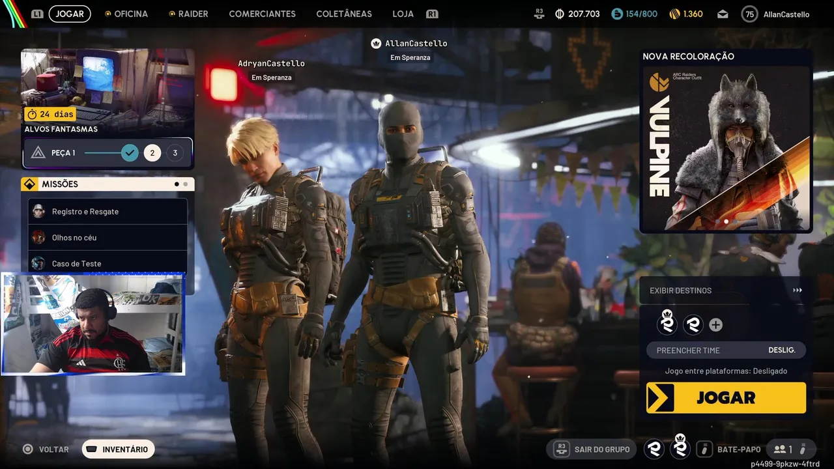The width and height of the screenshot is (834, 469).
Task: Click the first party avatar in bottom bar
Action: pyautogui.click(x=654, y=449)
